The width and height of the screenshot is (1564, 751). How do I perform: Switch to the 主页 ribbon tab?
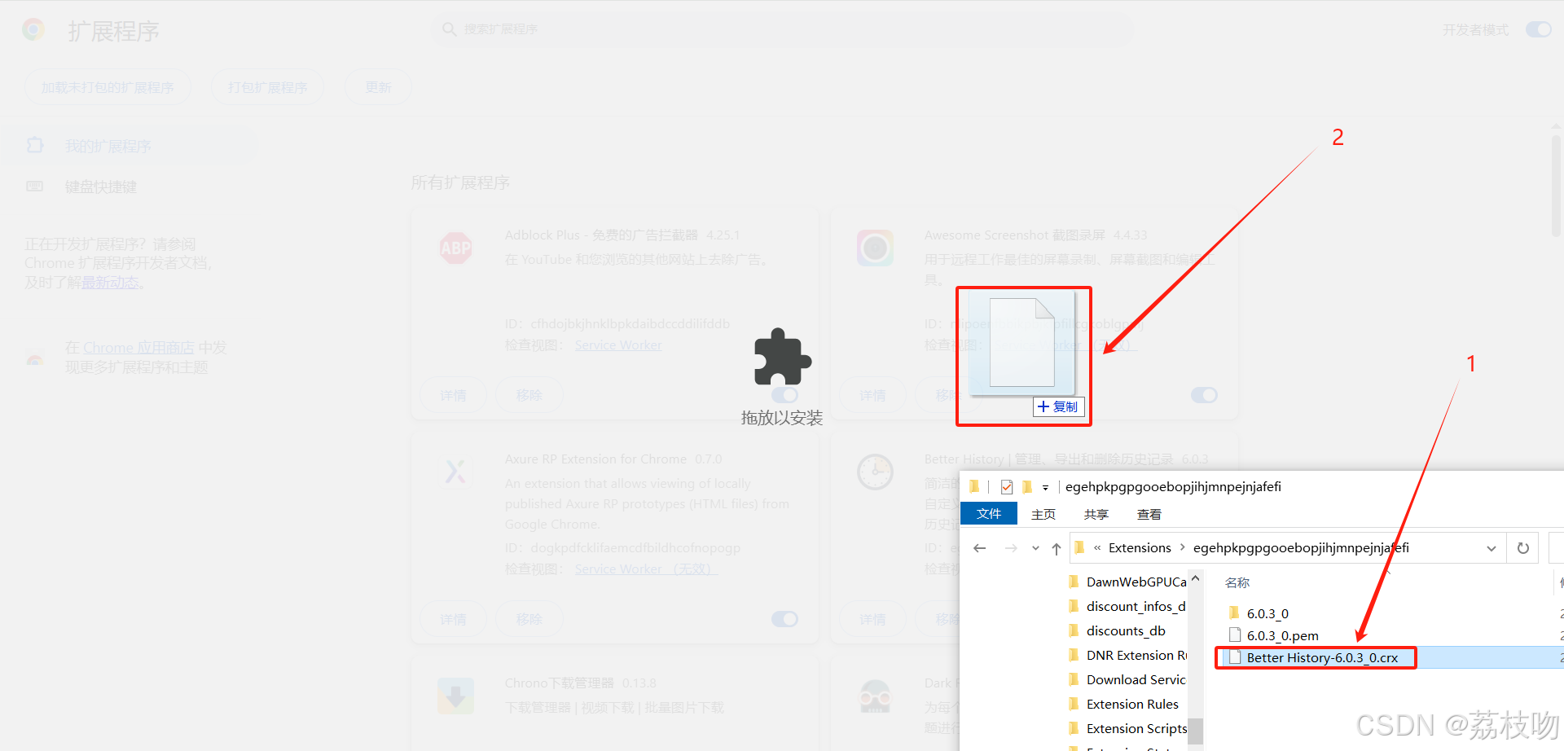(1043, 514)
